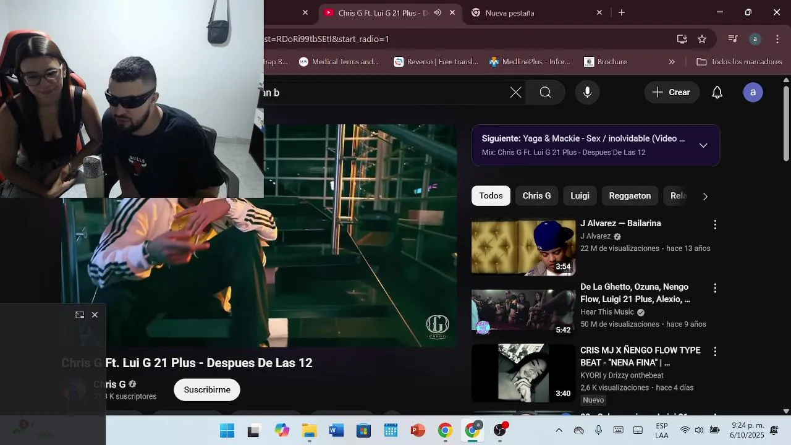Open the Chris G channel name link
Image resolution: width=791 pixels, height=445 pixels.
pyautogui.click(x=109, y=384)
